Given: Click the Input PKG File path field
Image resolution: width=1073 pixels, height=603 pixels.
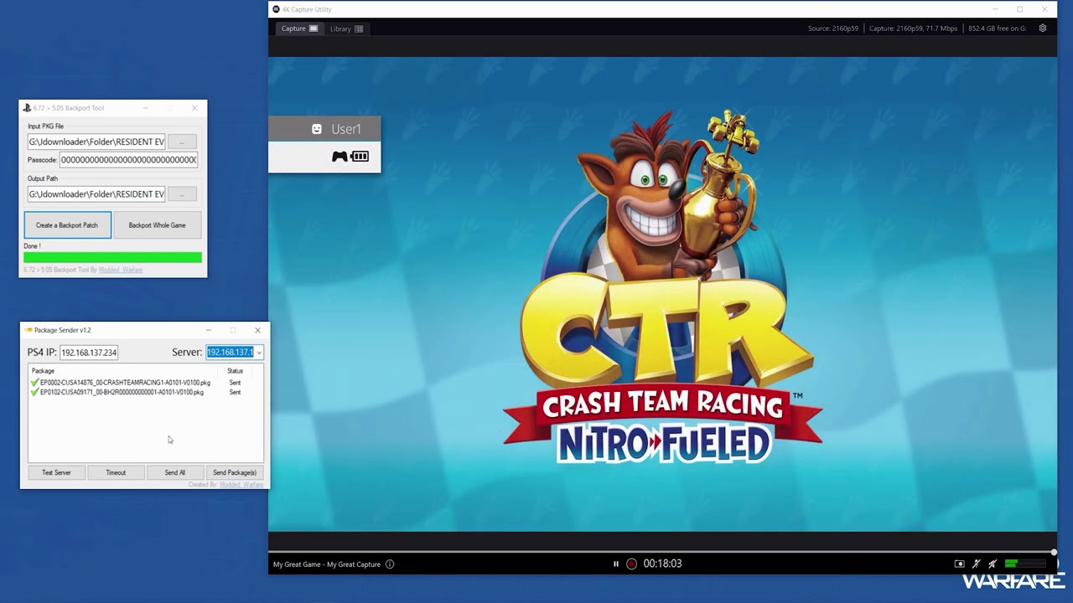Looking at the screenshot, I should point(96,142).
